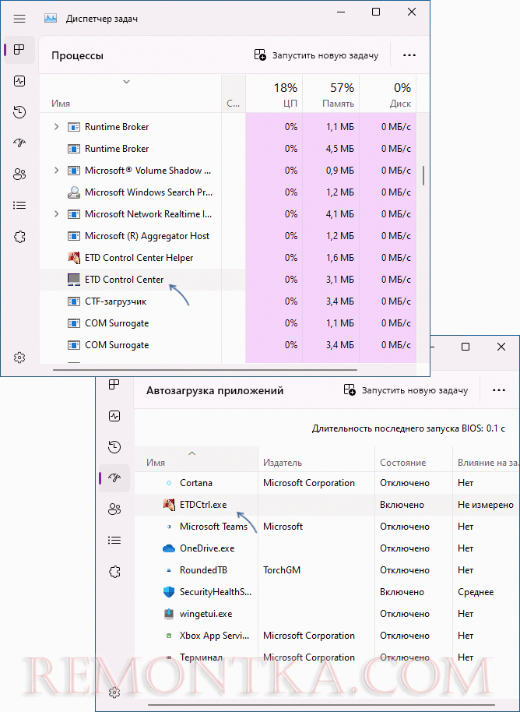Open more options menu in Автозагрузка приложений window
520x712 pixels.
click(498, 390)
